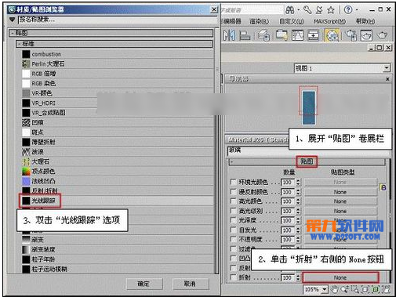Open the highlighted Material Editor icon
The height and width of the screenshot is (297, 396).
(x=332, y=35)
